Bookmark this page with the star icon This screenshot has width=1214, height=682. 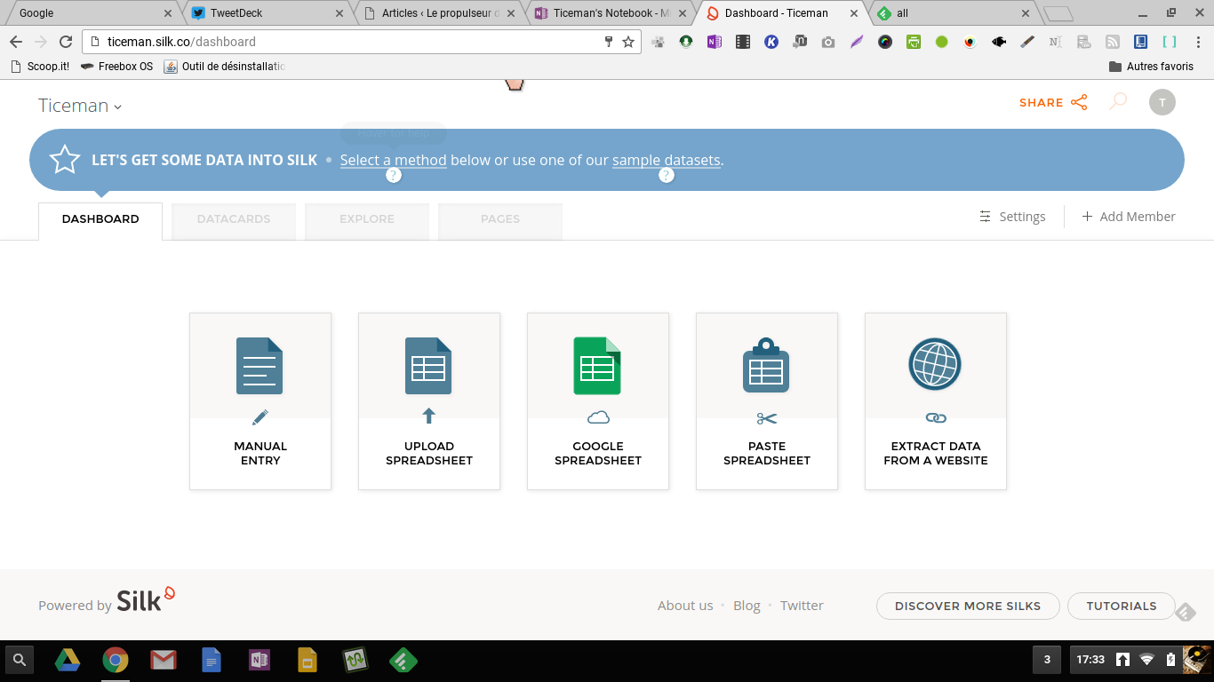pyautogui.click(x=628, y=42)
